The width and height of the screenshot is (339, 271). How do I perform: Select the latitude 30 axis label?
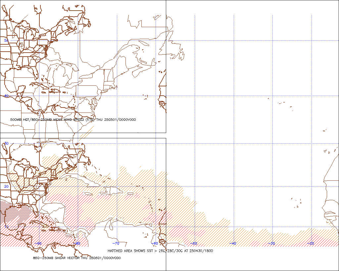6,143
